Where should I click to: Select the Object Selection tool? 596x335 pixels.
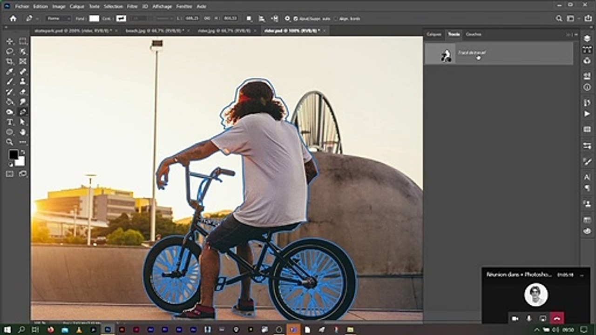click(x=23, y=52)
